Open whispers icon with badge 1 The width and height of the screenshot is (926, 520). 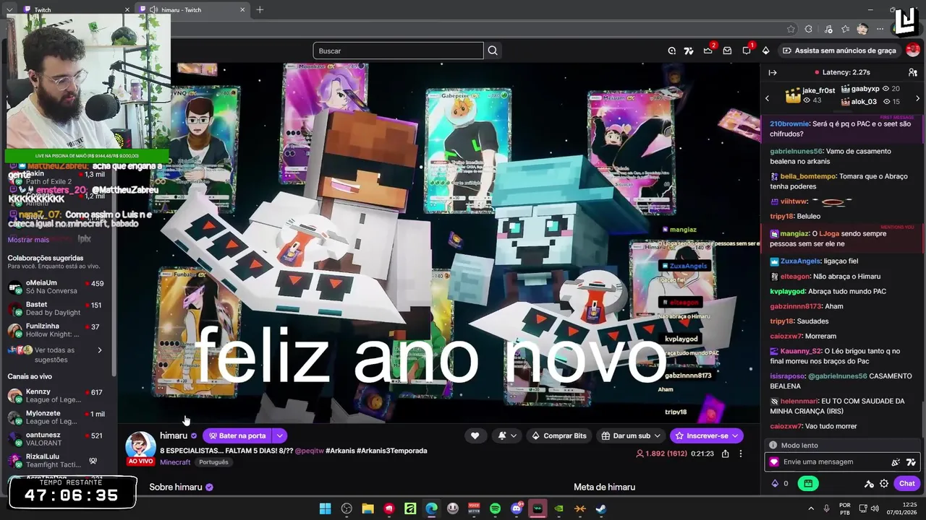[747, 51]
